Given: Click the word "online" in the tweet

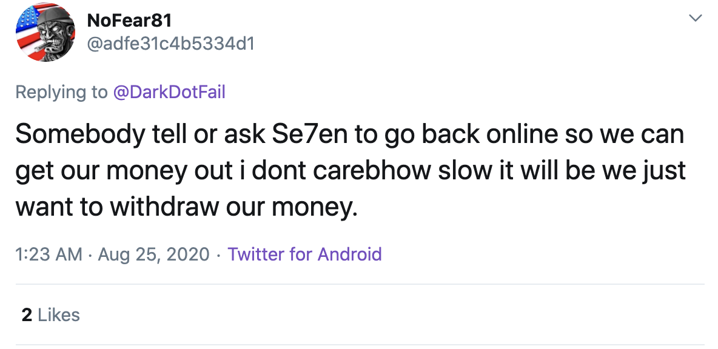Looking at the screenshot, I should tap(525, 135).
